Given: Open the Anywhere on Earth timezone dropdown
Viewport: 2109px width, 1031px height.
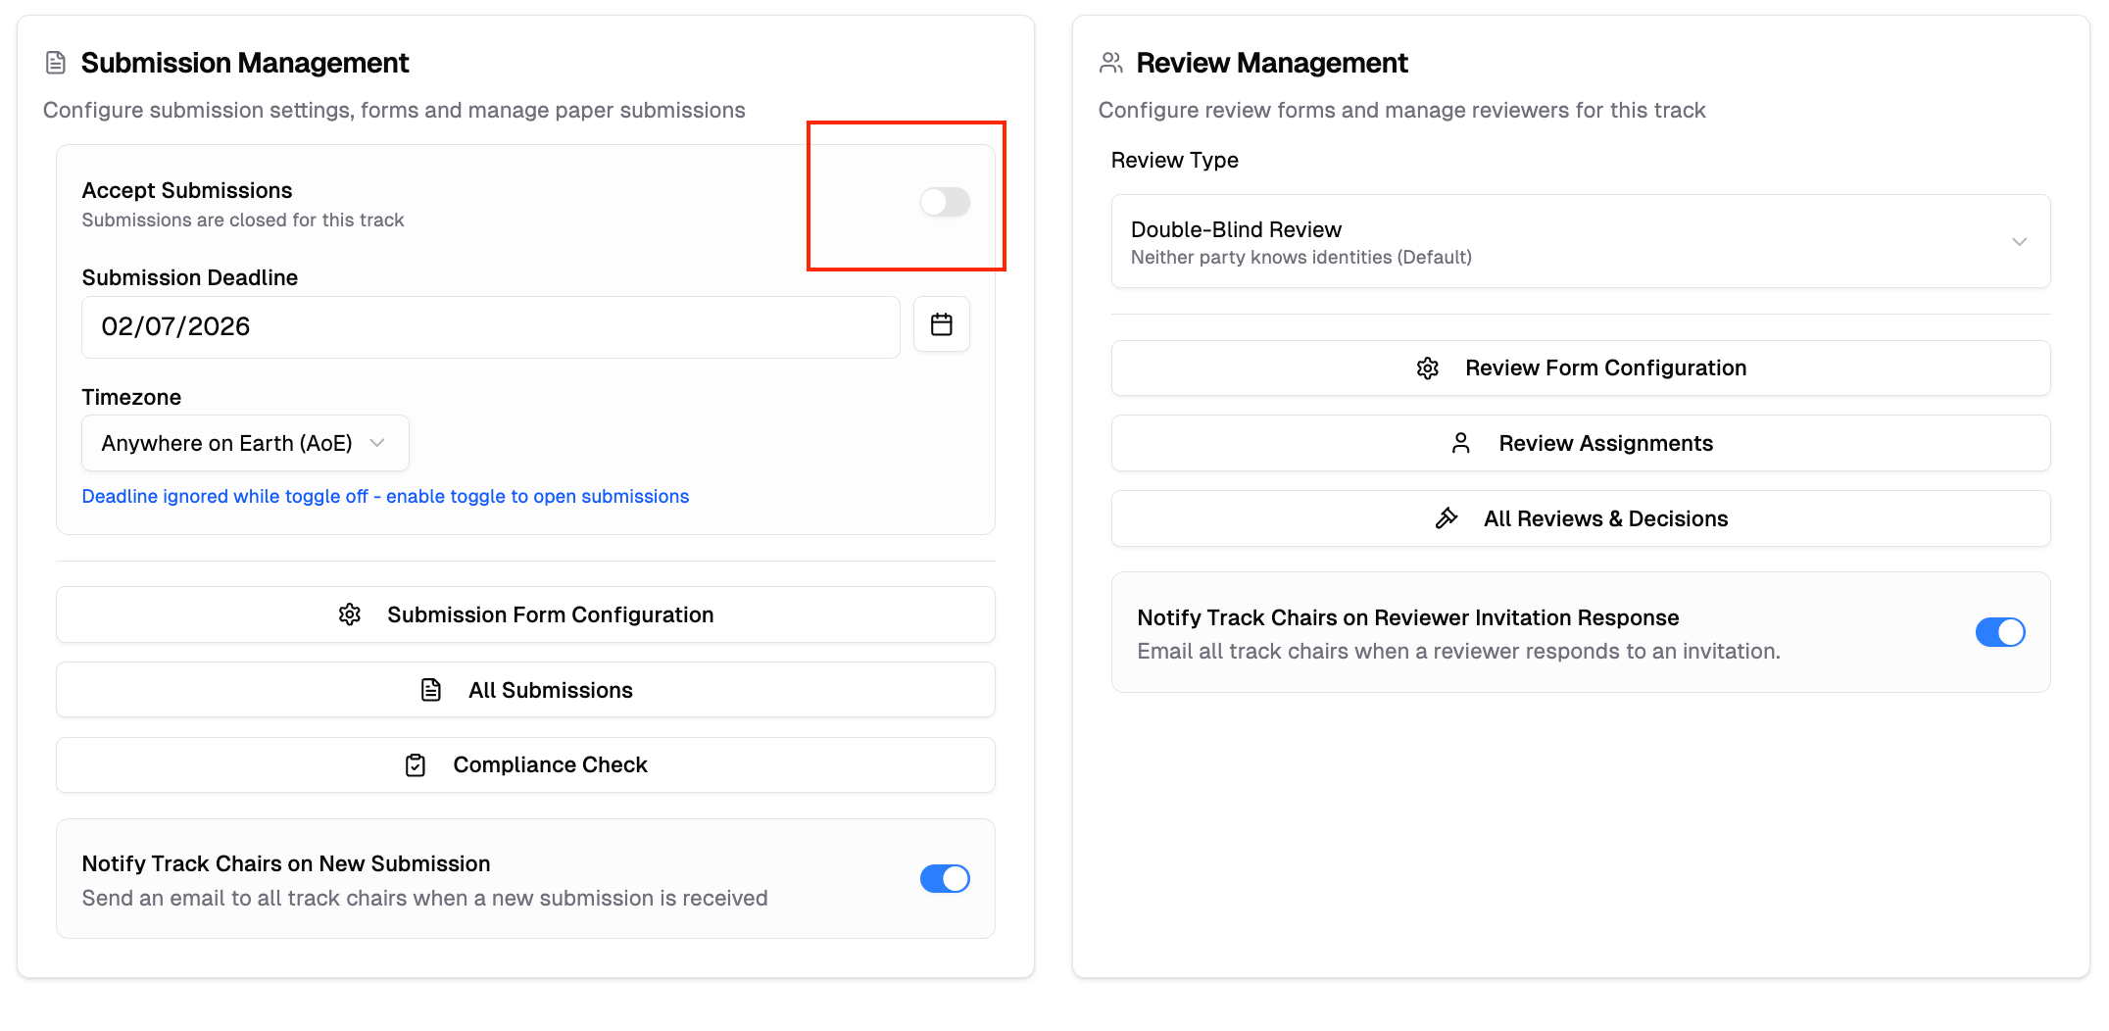Looking at the screenshot, I should tap(245, 444).
